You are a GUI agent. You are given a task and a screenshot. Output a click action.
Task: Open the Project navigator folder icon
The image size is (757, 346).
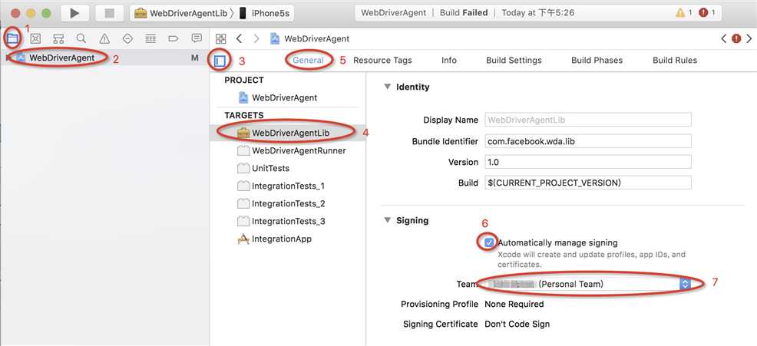(x=12, y=38)
